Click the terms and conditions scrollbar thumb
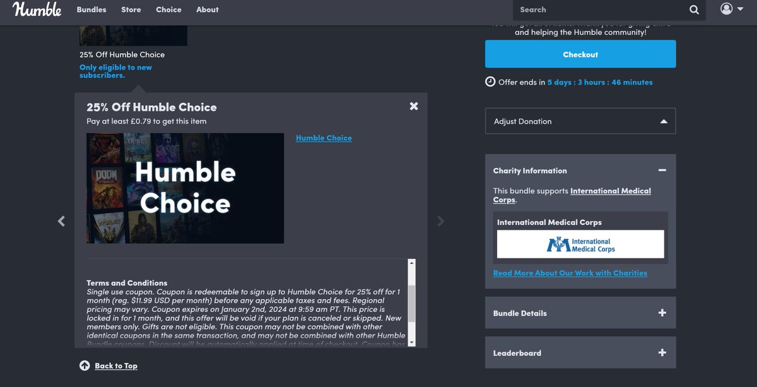757x387 pixels. [x=412, y=304]
